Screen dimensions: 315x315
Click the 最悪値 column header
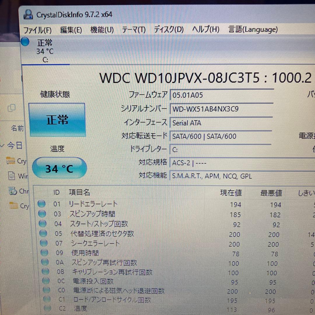point(271,193)
